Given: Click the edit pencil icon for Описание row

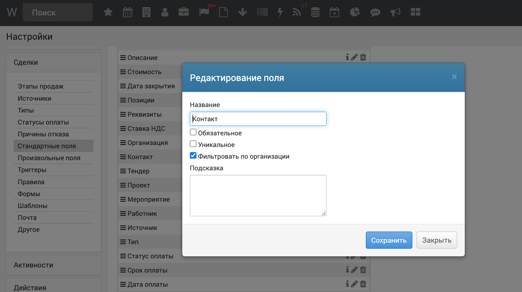Looking at the screenshot, I should click(354, 57).
